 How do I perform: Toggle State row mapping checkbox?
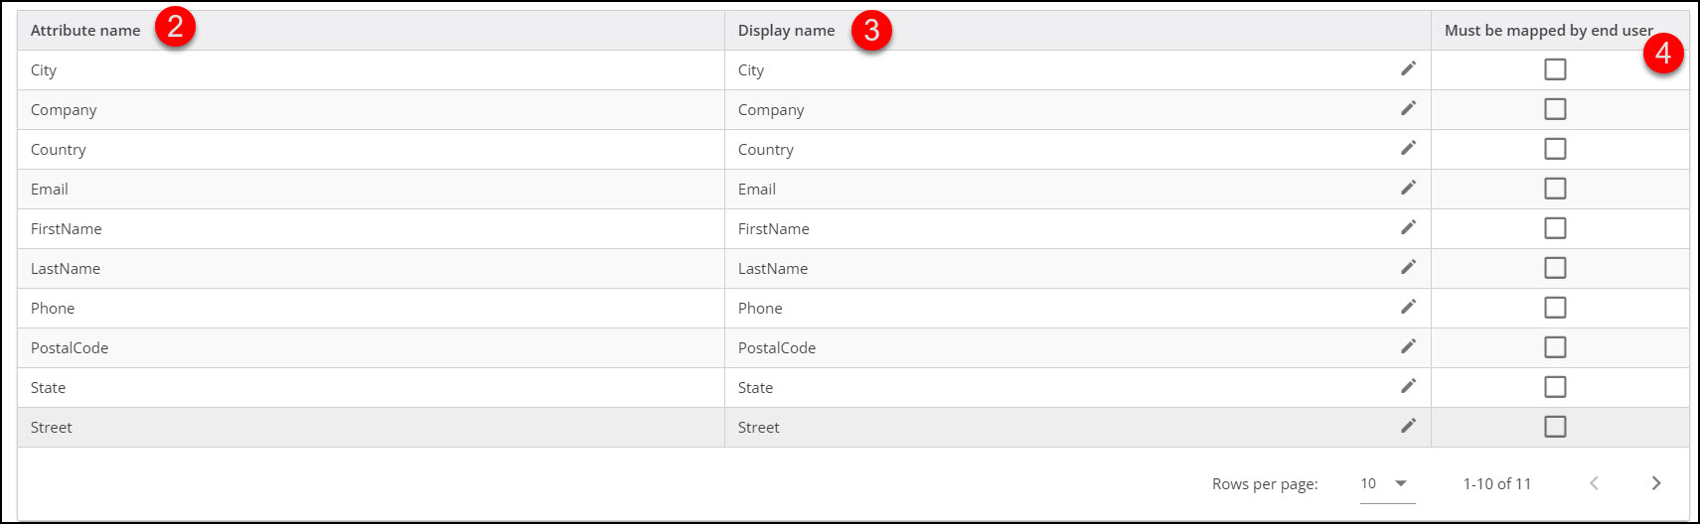1555,387
